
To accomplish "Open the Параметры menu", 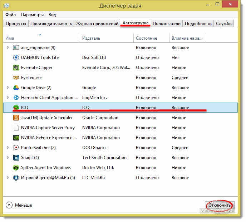I will point(32,15).
